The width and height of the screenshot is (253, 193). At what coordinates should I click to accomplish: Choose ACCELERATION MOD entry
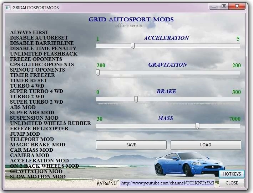(39, 160)
